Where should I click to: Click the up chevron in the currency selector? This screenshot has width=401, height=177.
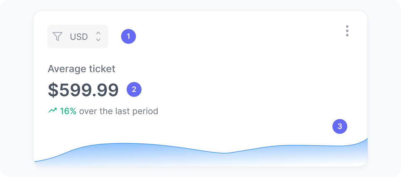(x=98, y=33)
